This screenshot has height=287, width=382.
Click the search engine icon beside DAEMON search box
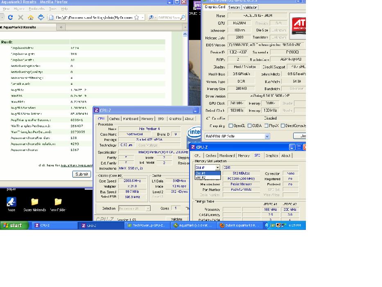tap(151, 17)
